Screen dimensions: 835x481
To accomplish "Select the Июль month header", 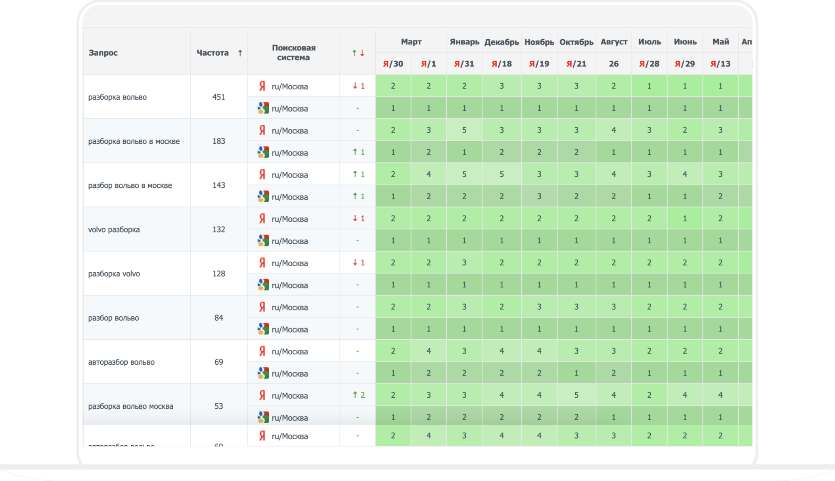I will pyautogui.click(x=649, y=42).
